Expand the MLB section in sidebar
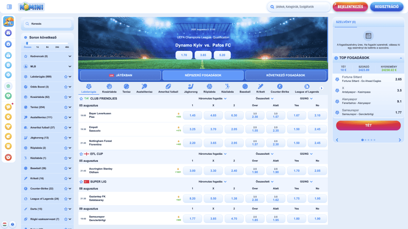 [70, 66]
